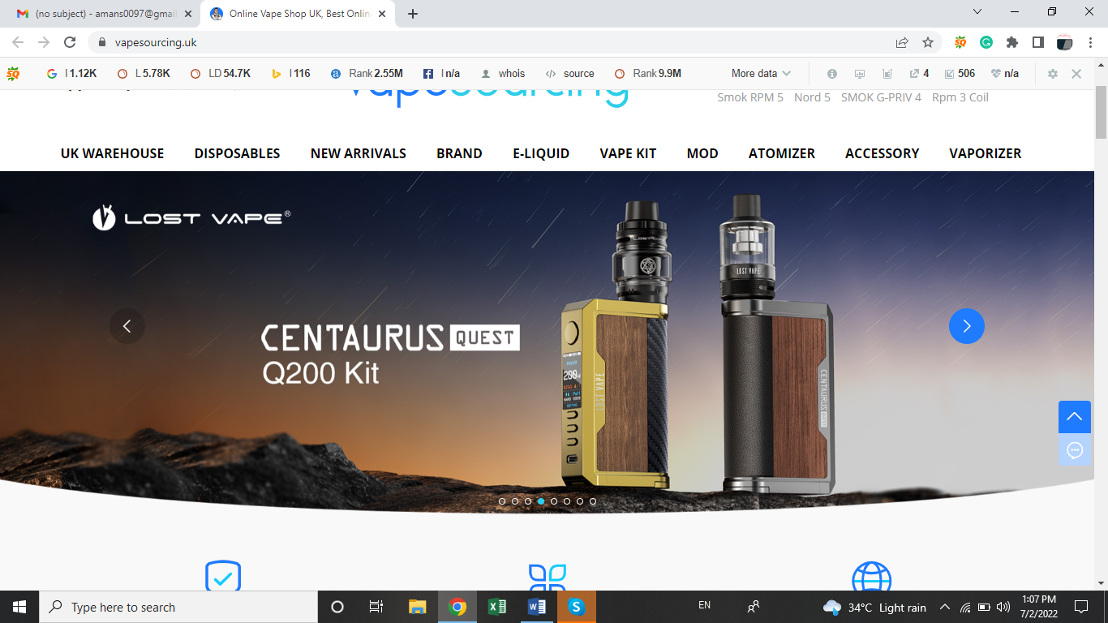Open the Windows Start menu
The height and width of the screenshot is (623, 1108).
[19, 607]
